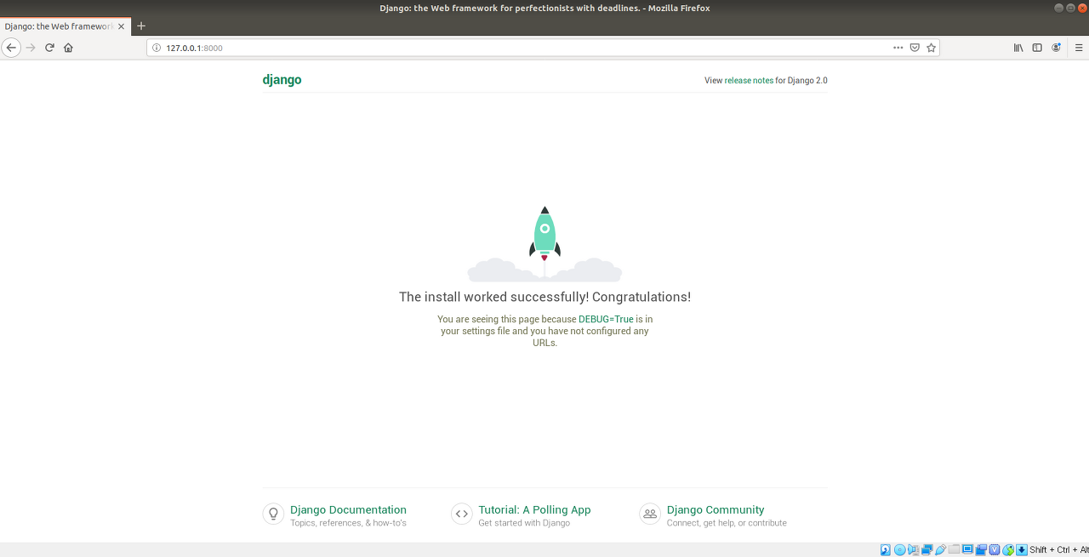Open the release notes link

click(x=749, y=81)
